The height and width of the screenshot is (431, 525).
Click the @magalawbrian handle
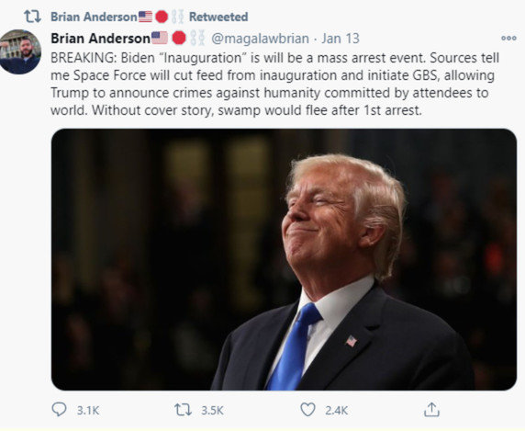pyautogui.click(x=260, y=39)
